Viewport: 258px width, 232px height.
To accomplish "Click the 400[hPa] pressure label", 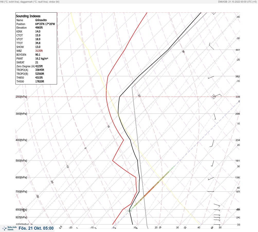I will [x=21, y=140].
